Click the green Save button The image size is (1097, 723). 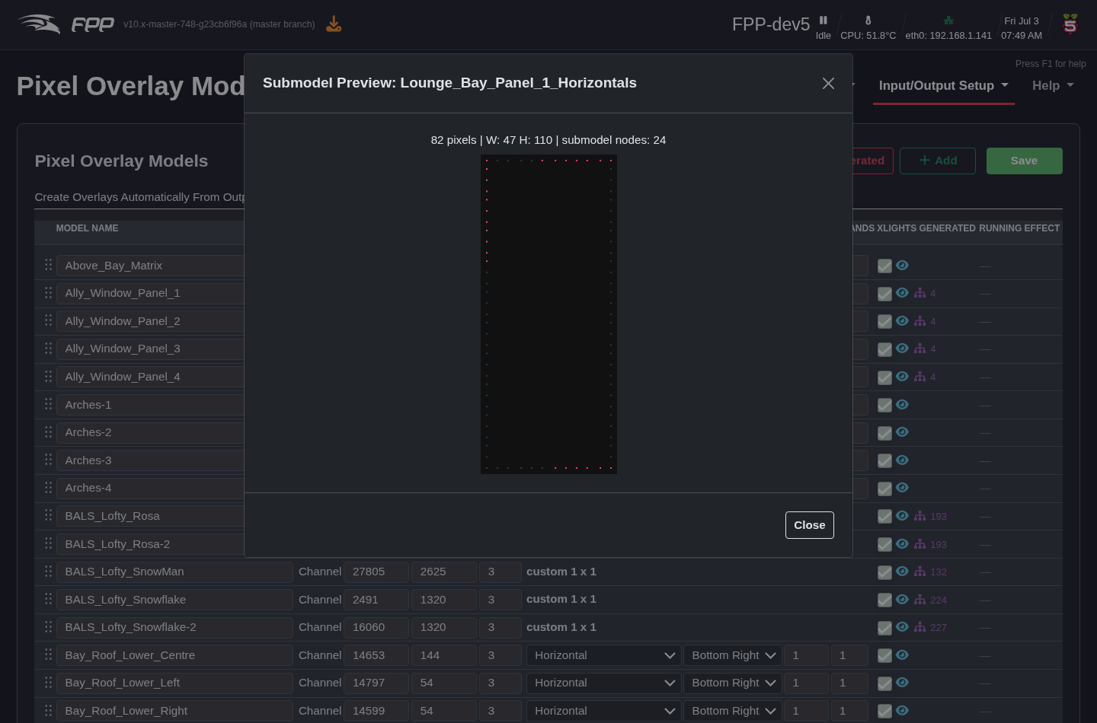point(1024,161)
